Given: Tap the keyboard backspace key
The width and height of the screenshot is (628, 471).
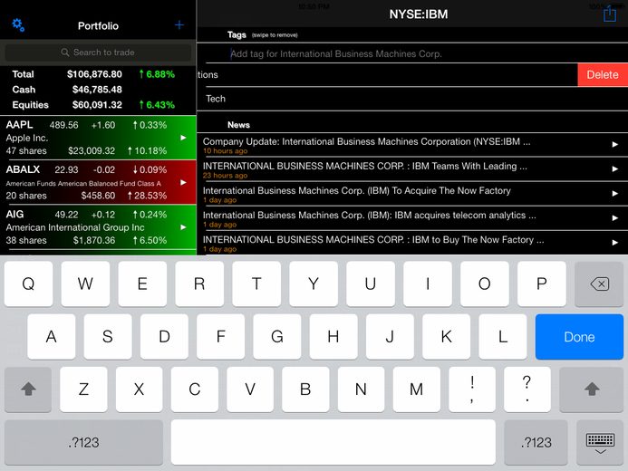Looking at the screenshot, I should pos(599,284).
